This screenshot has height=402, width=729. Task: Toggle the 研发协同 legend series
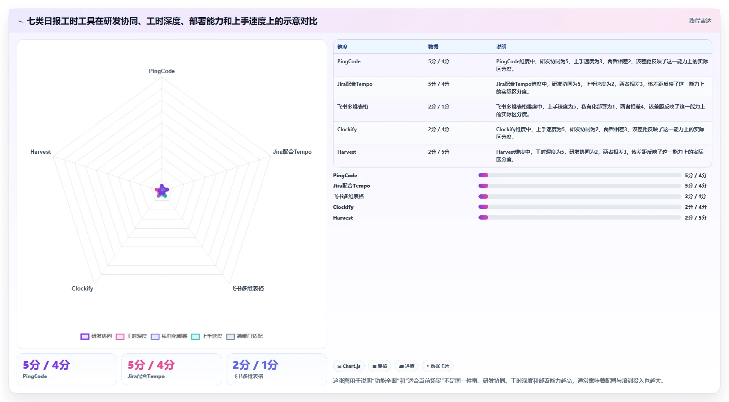96,336
